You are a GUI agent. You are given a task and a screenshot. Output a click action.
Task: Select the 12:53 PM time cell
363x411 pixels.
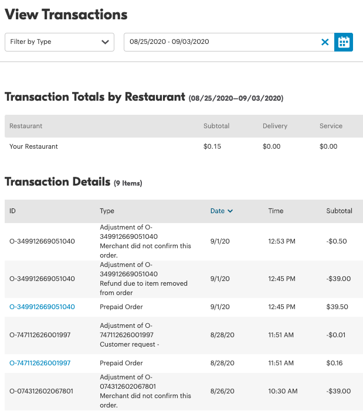[x=281, y=241]
